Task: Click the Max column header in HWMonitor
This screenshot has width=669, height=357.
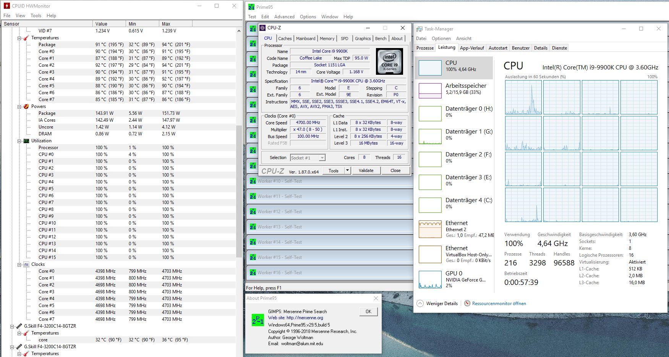Action: (175, 24)
